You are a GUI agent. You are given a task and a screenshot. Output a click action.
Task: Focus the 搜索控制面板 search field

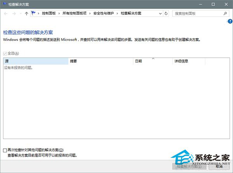(x=200, y=14)
